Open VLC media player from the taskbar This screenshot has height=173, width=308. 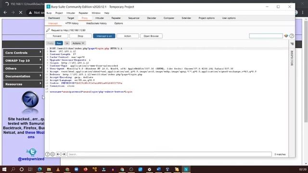tap(58, 169)
